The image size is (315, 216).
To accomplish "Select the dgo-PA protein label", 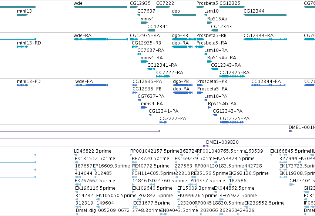I will 181,89.
